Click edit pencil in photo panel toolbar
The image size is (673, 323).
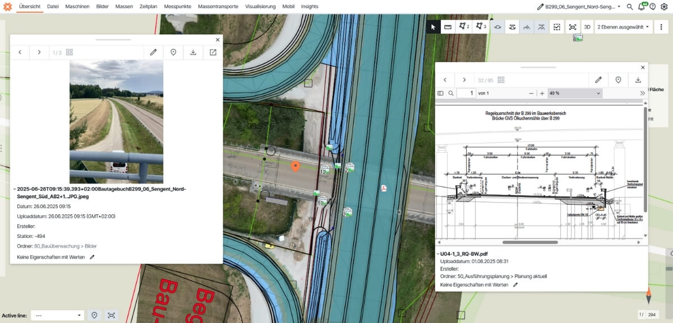click(x=153, y=52)
